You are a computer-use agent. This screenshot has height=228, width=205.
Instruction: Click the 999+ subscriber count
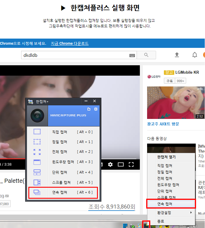point(180,81)
